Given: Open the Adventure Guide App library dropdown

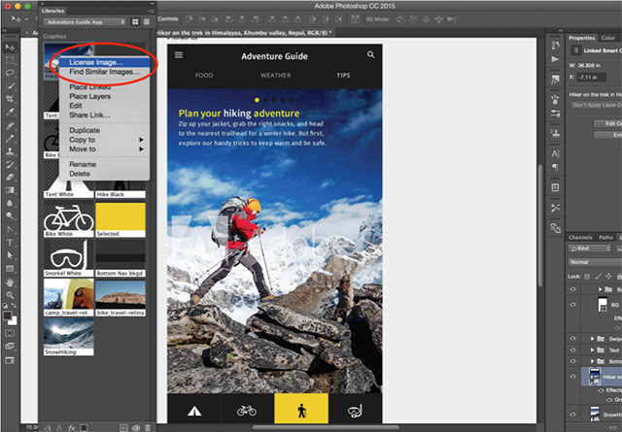Looking at the screenshot, I should (85, 21).
